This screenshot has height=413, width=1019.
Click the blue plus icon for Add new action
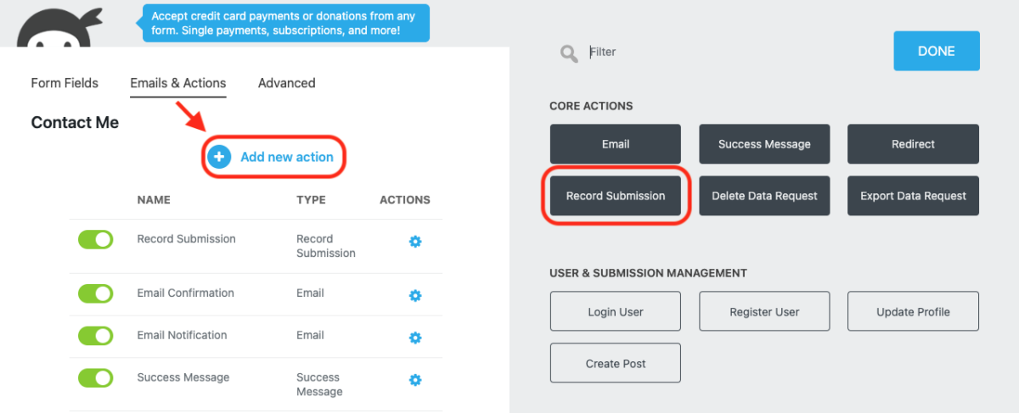220,157
